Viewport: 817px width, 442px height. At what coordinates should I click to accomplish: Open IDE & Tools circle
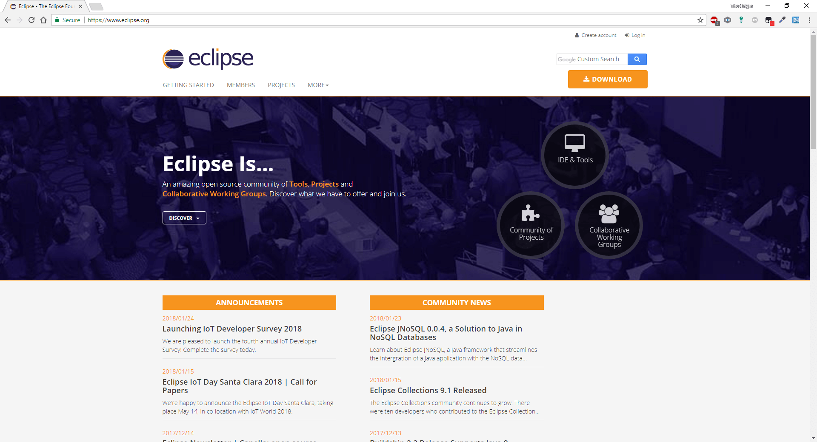point(575,155)
